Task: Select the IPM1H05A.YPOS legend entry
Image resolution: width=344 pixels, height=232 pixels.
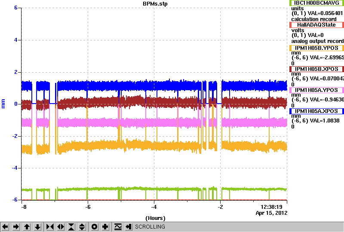Action: tap(317, 90)
